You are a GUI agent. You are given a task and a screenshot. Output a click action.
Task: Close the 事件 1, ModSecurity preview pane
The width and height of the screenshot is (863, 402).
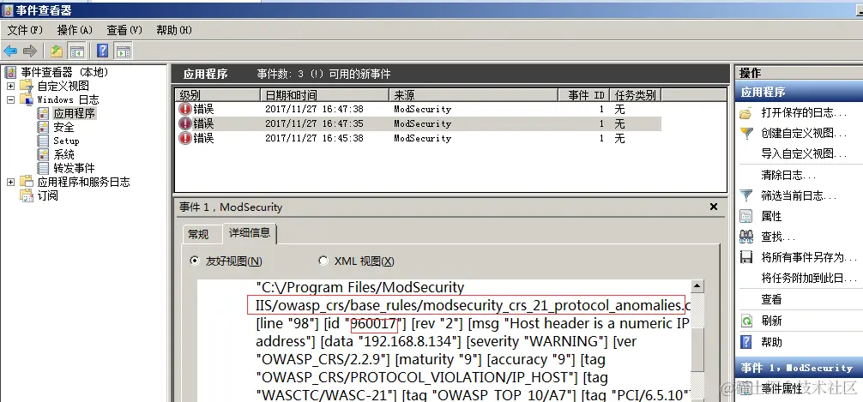coord(713,207)
